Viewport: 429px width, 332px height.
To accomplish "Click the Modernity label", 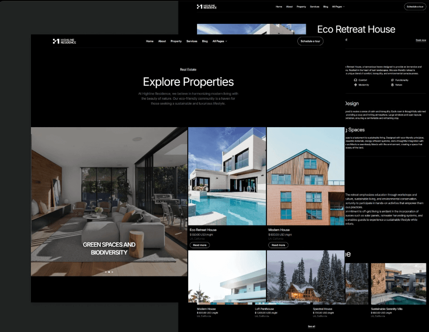I will pos(364,85).
